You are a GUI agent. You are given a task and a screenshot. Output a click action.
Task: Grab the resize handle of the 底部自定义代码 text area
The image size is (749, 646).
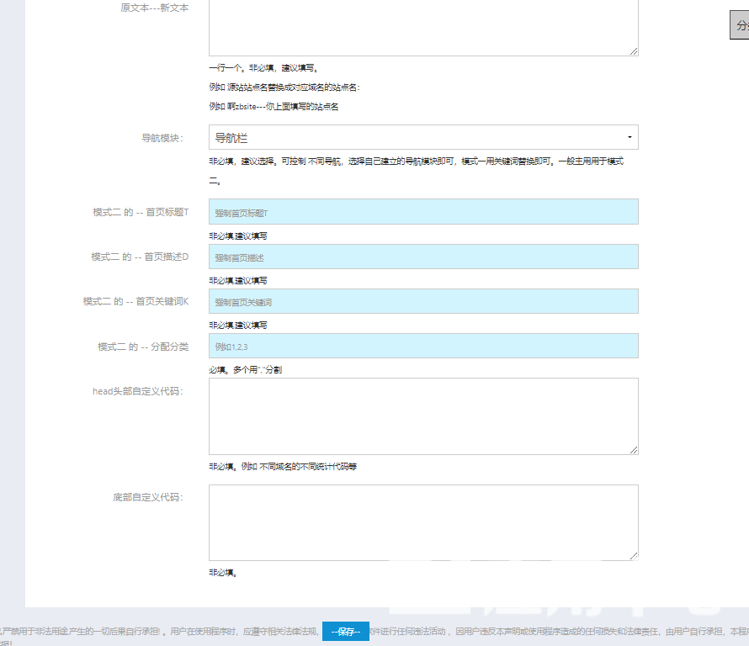(x=634, y=556)
